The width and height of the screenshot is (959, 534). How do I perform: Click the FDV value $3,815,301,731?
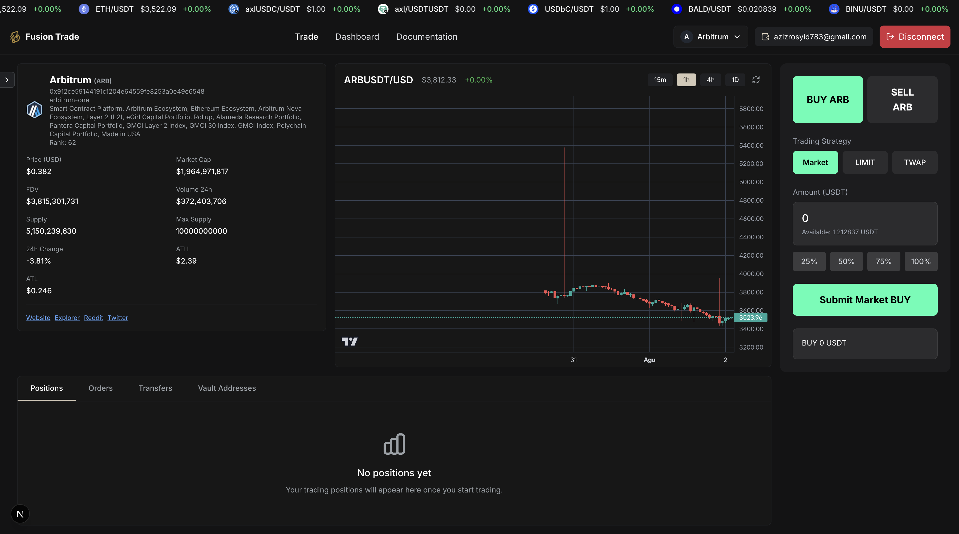(x=52, y=201)
